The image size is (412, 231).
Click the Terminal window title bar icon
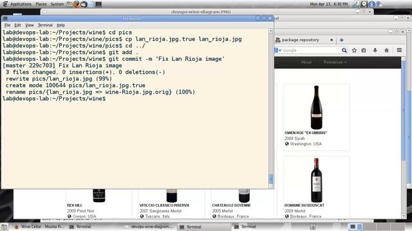coord(5,19)
